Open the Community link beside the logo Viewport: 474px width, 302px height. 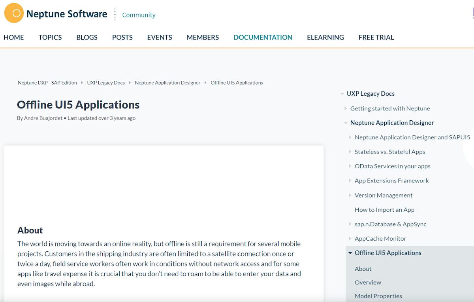coord(139,15)
